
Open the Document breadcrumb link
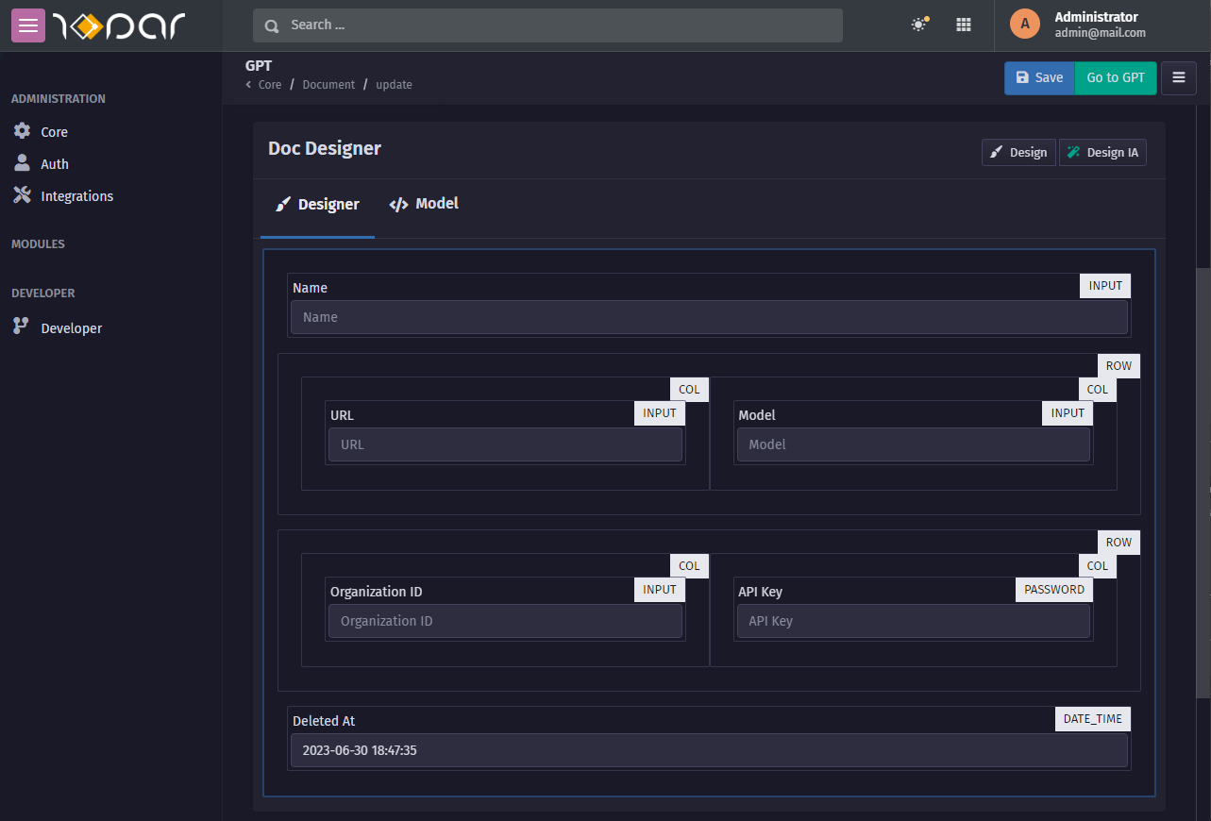[328, 84]
